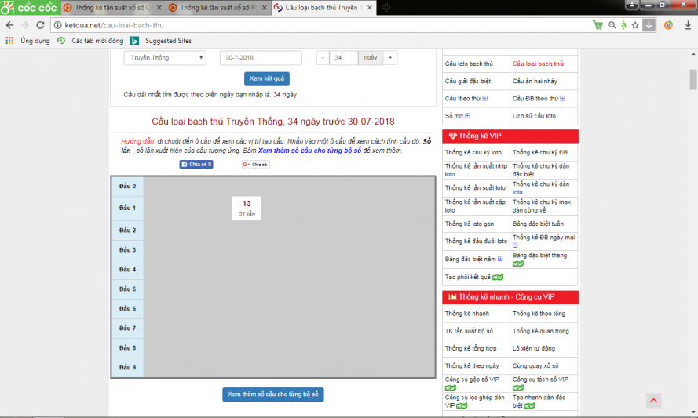Screen dimensions: 698x418
Task: Open the new tab button
Action: click(x=386, y=7)
